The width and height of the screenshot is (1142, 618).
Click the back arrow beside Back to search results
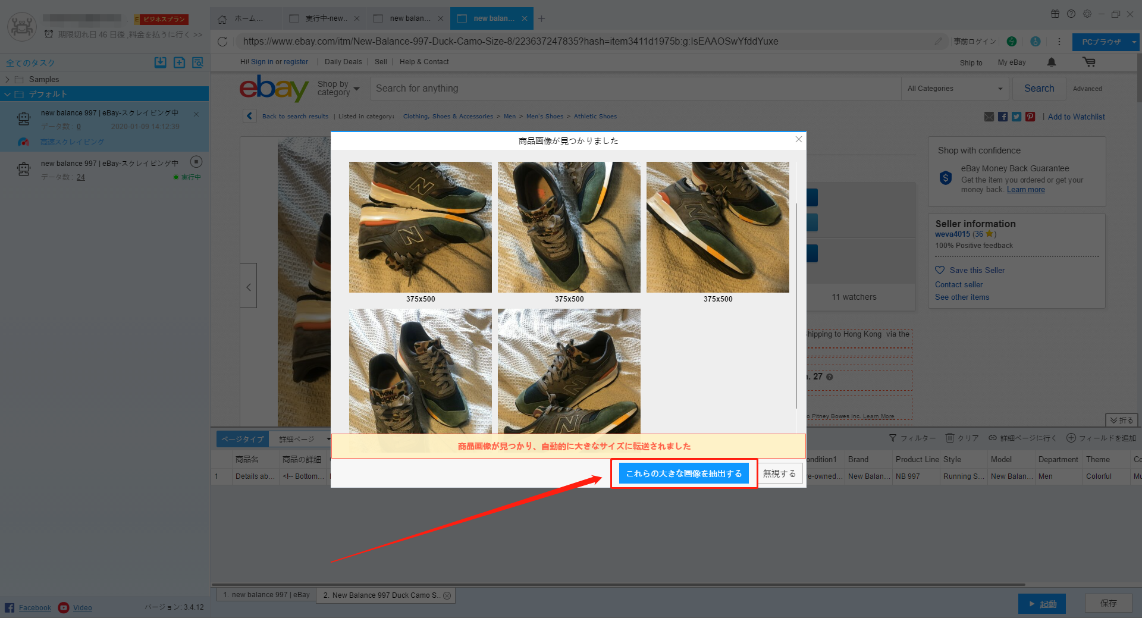[250, 116]
